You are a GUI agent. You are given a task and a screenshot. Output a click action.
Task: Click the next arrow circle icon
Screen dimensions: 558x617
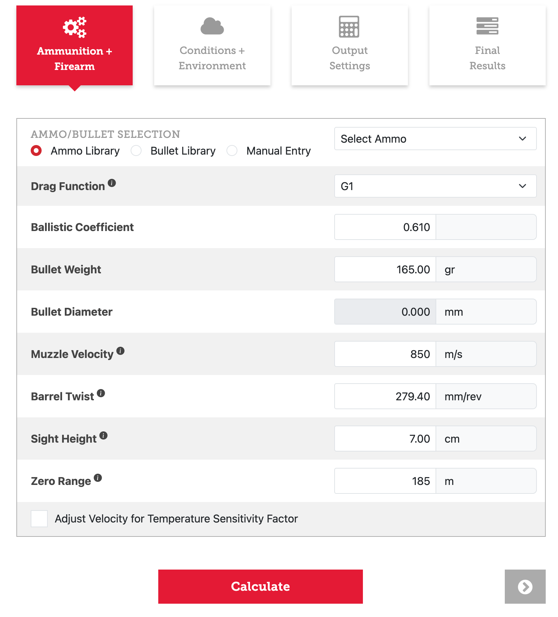[x=525, y=587]
